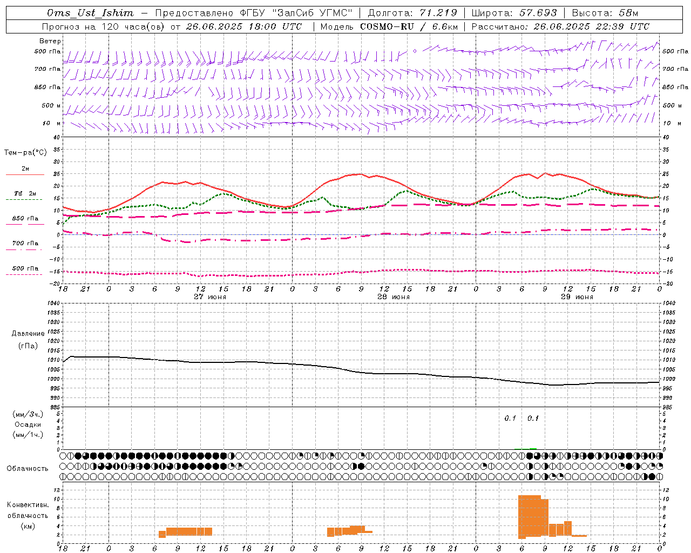Image resolution: width=691 pixels, height=553 pixels.
Task: Click the Td 2м dew point legend entry
Action: pos(25,193)
